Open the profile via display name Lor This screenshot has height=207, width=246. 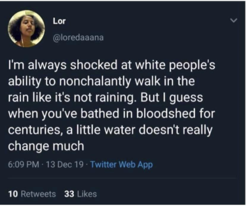(x=59, y=21)
